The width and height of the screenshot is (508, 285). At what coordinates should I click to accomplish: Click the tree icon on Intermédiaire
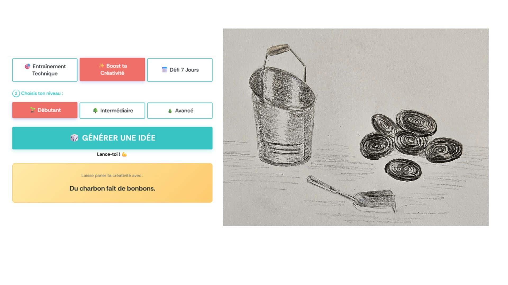95,111
